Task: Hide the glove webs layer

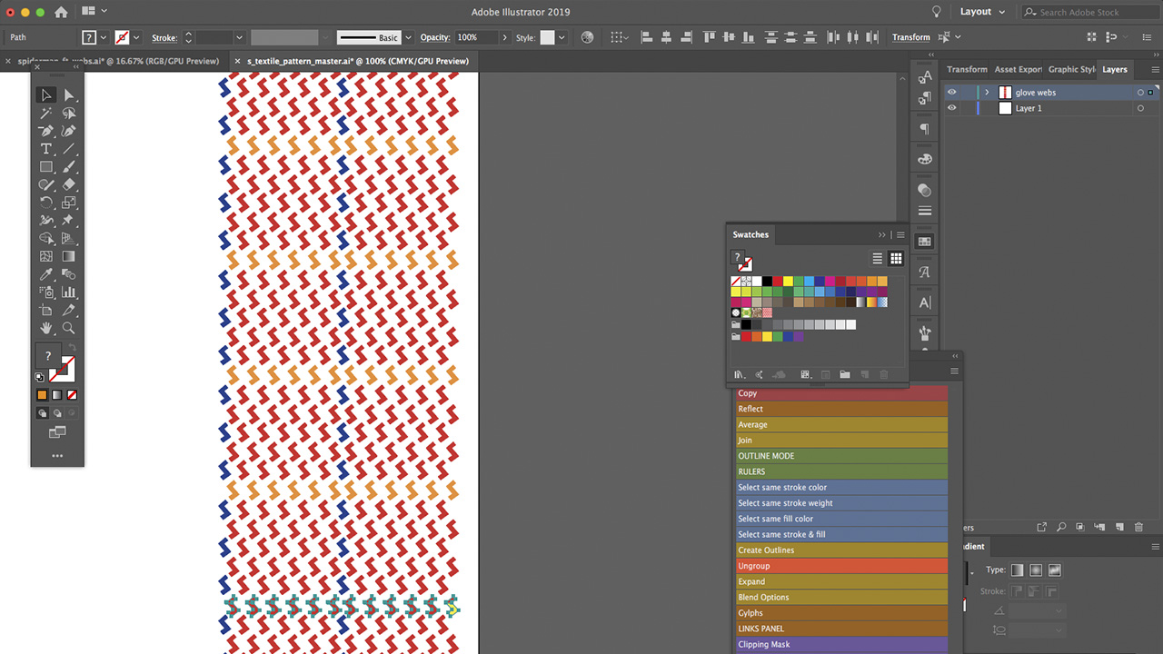Action: (952, 92)
